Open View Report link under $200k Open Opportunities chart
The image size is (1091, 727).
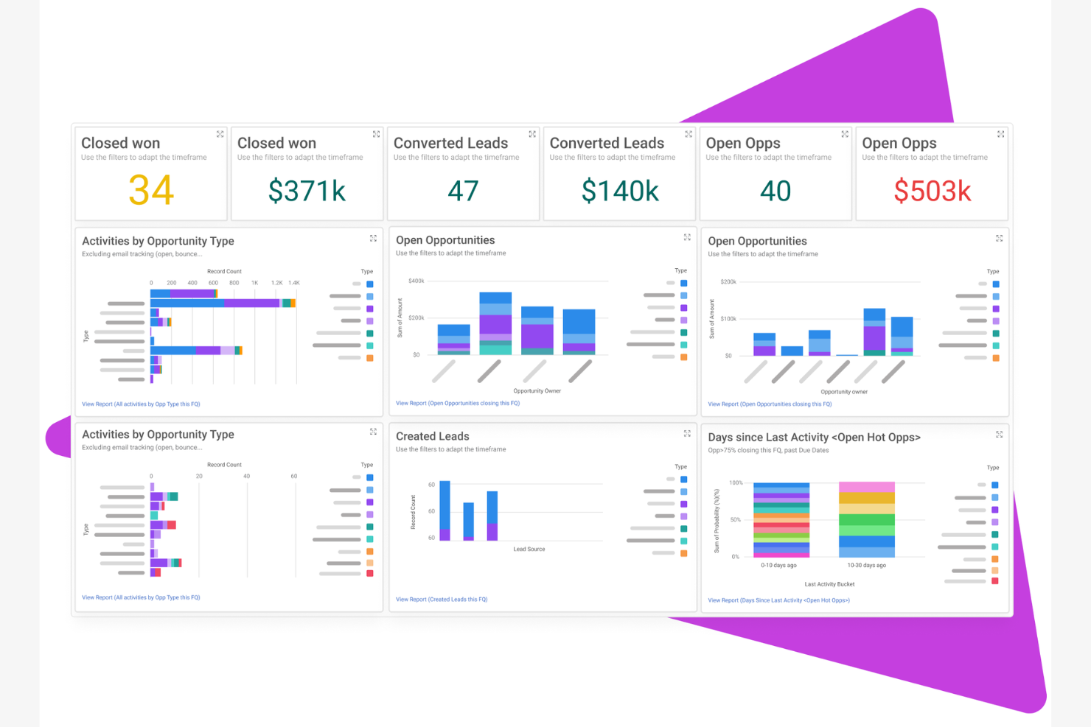click(770, 404)
